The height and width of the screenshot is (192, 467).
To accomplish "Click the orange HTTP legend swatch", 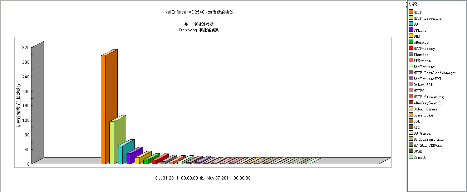I will point(411,12).
